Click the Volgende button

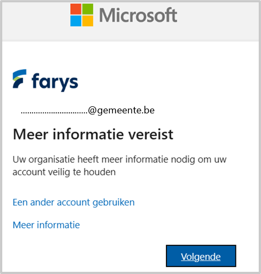[x=201, y=256]
